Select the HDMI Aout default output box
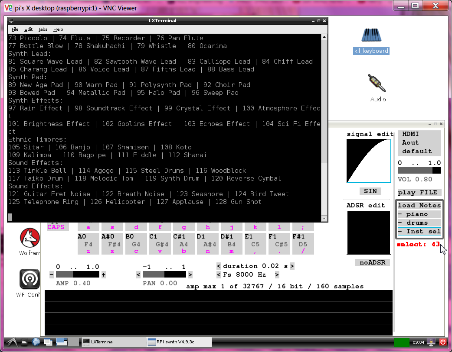The width and height of the screenshot is (452, 352). [419, 143]
